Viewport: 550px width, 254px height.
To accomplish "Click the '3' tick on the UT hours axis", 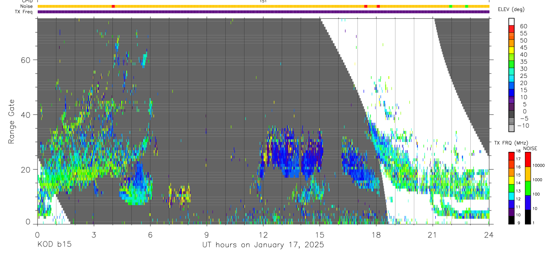I will coord(94,234).
